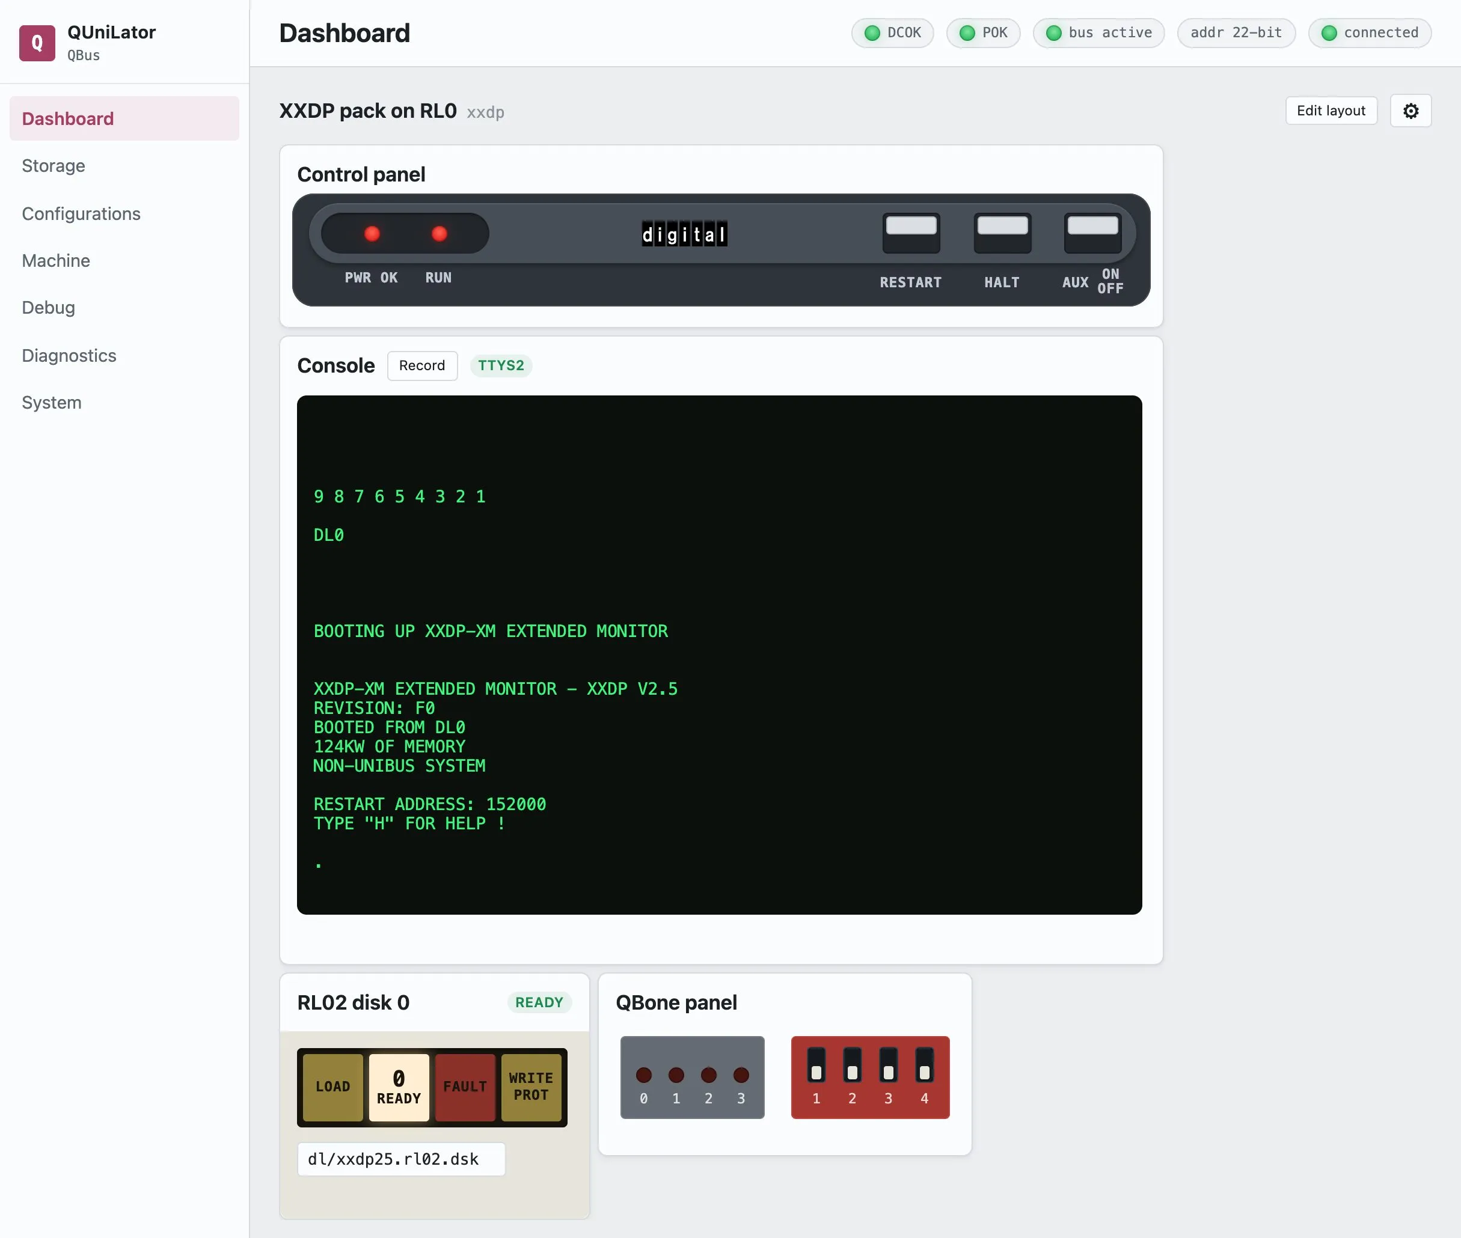This screenshot has height=1238, width=1461.
Task: Click the xxdp configuration tag
Action: 486,112
